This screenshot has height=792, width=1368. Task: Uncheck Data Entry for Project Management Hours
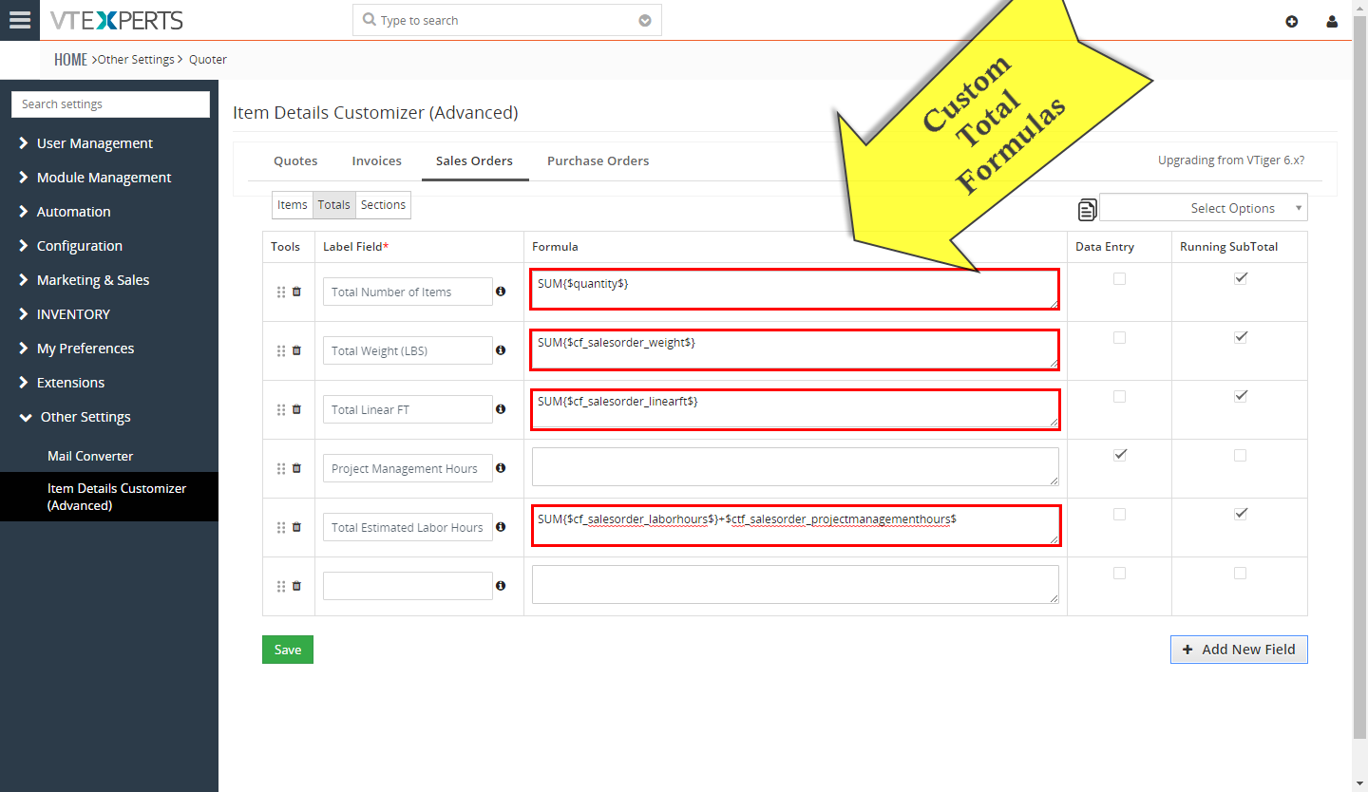1119,455
